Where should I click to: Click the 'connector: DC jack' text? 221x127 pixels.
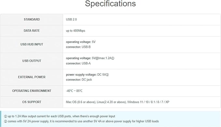click(79, 80)
